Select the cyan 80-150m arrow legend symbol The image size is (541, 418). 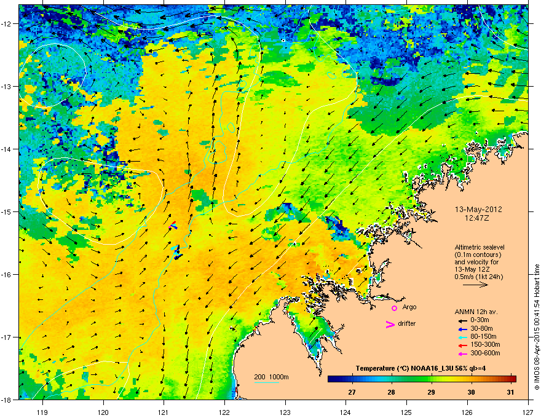462,337
